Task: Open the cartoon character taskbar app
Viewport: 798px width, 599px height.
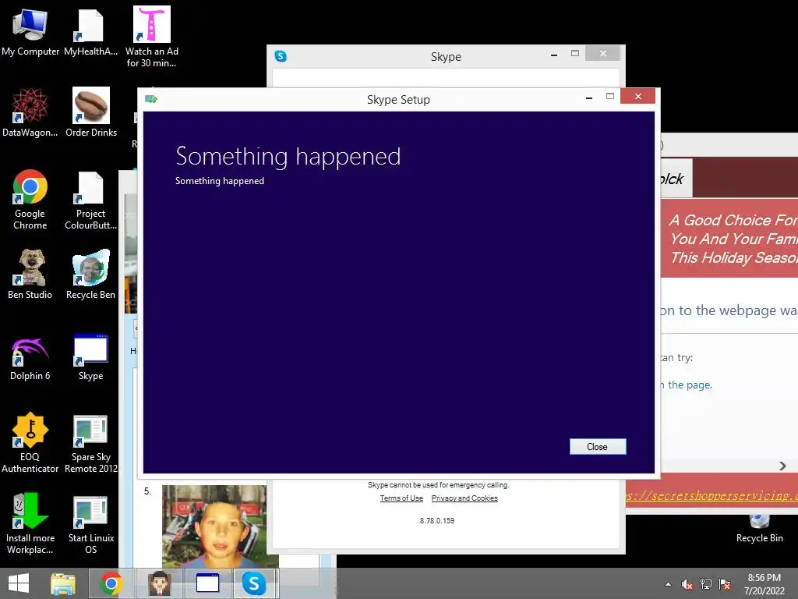Action: click(159, 583)
